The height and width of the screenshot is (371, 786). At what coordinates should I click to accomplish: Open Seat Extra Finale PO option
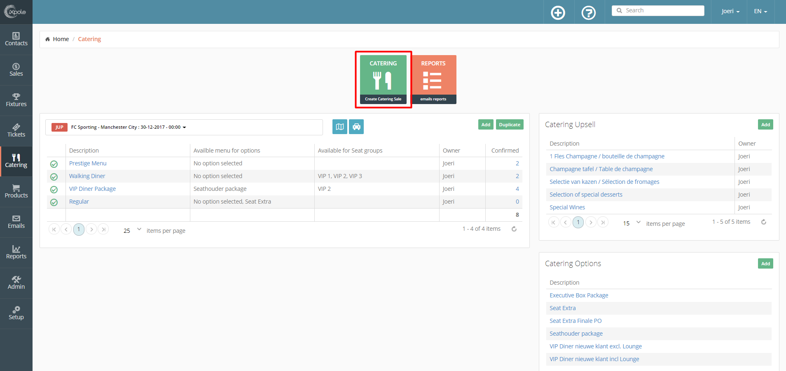pos(575,321)
